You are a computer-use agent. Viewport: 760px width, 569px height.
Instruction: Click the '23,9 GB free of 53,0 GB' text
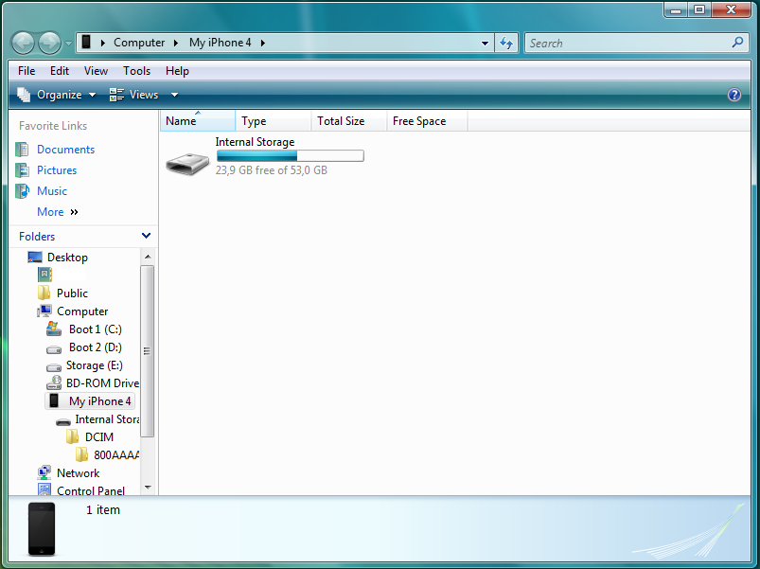tap(272, 170)
